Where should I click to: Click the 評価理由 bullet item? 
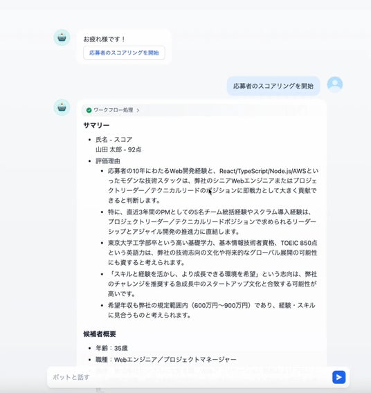click(108, 161)
